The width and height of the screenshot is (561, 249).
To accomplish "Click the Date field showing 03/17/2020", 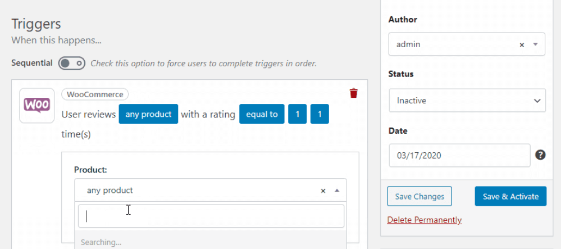I will [x=459, y=155].
